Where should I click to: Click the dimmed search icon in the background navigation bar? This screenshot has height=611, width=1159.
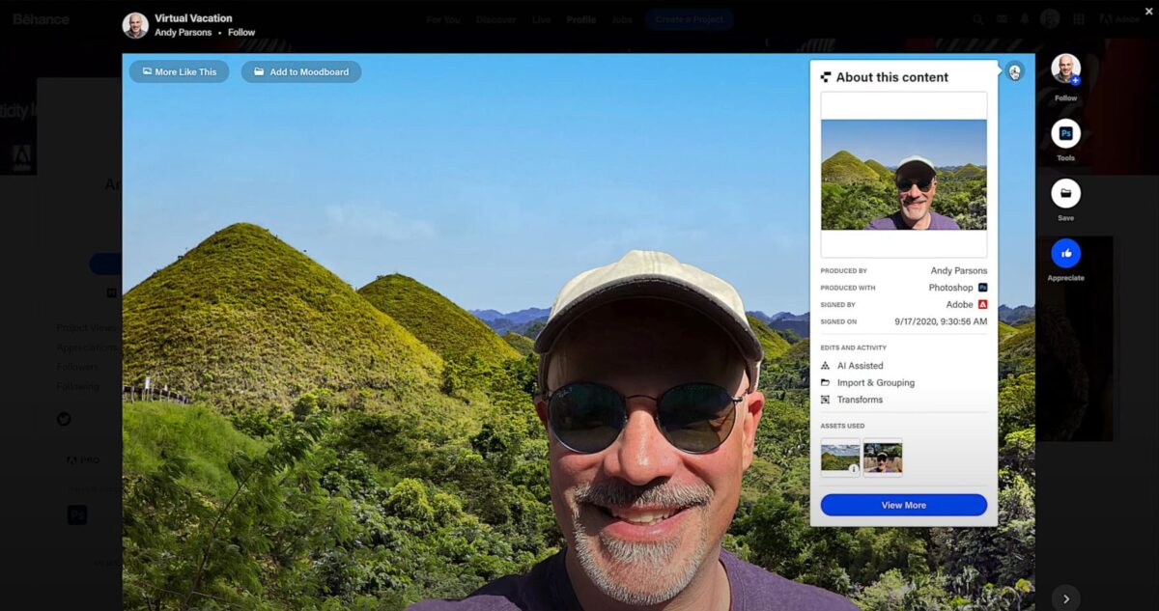978,19
